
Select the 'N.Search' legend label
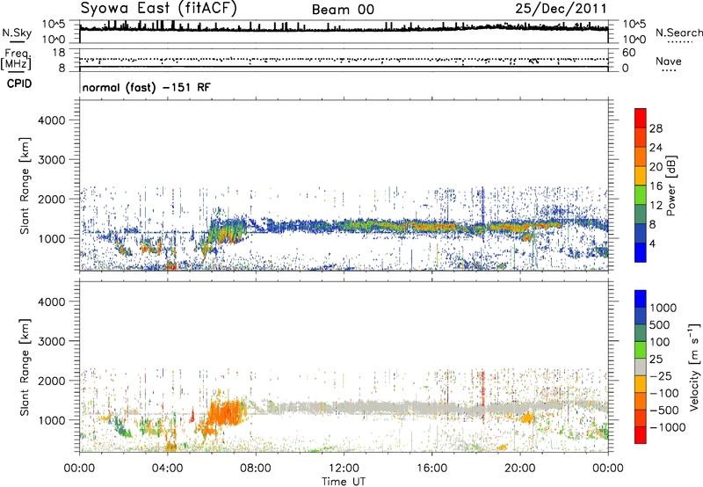(678, 33)
